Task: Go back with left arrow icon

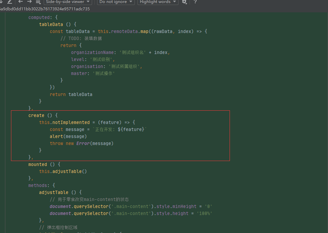Action: 21,2
